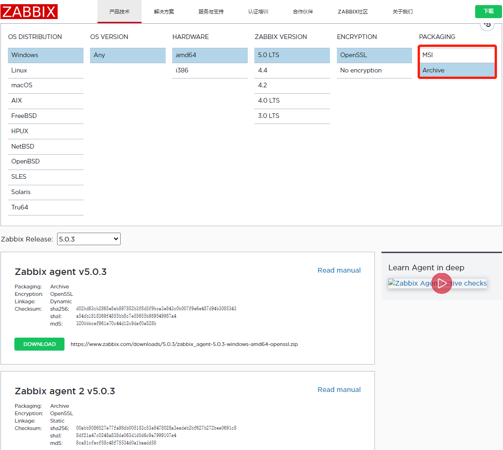The width and height of the screenshot is (503, 450).
Task: Select Tru64 distribution
Action: [x=45, y=207]
